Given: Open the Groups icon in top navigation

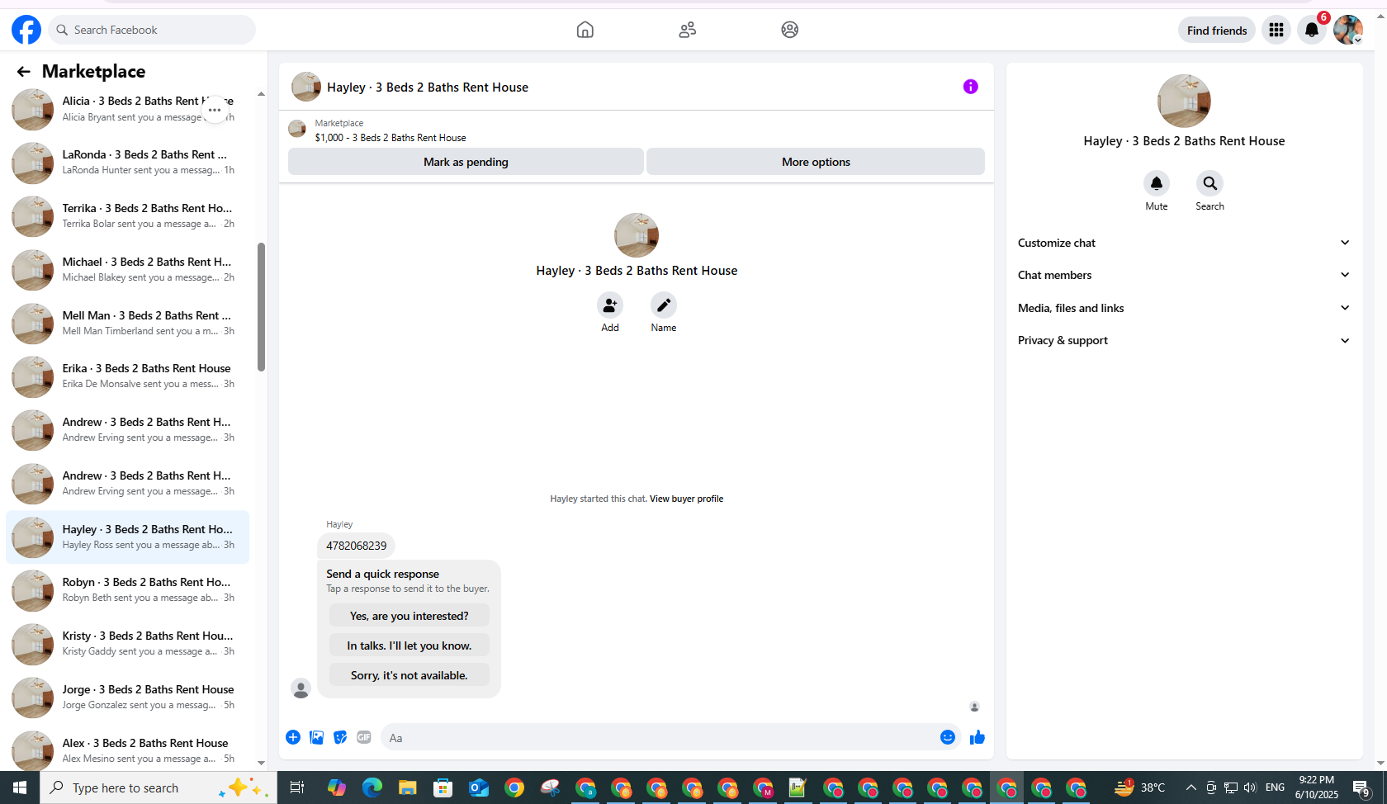Looking at the screenshot, I should [x=789, y=30].
